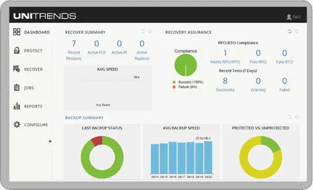Viewport: 313px width, 190px height.
Task: Open the Configure gear icon
Action: 17,124
